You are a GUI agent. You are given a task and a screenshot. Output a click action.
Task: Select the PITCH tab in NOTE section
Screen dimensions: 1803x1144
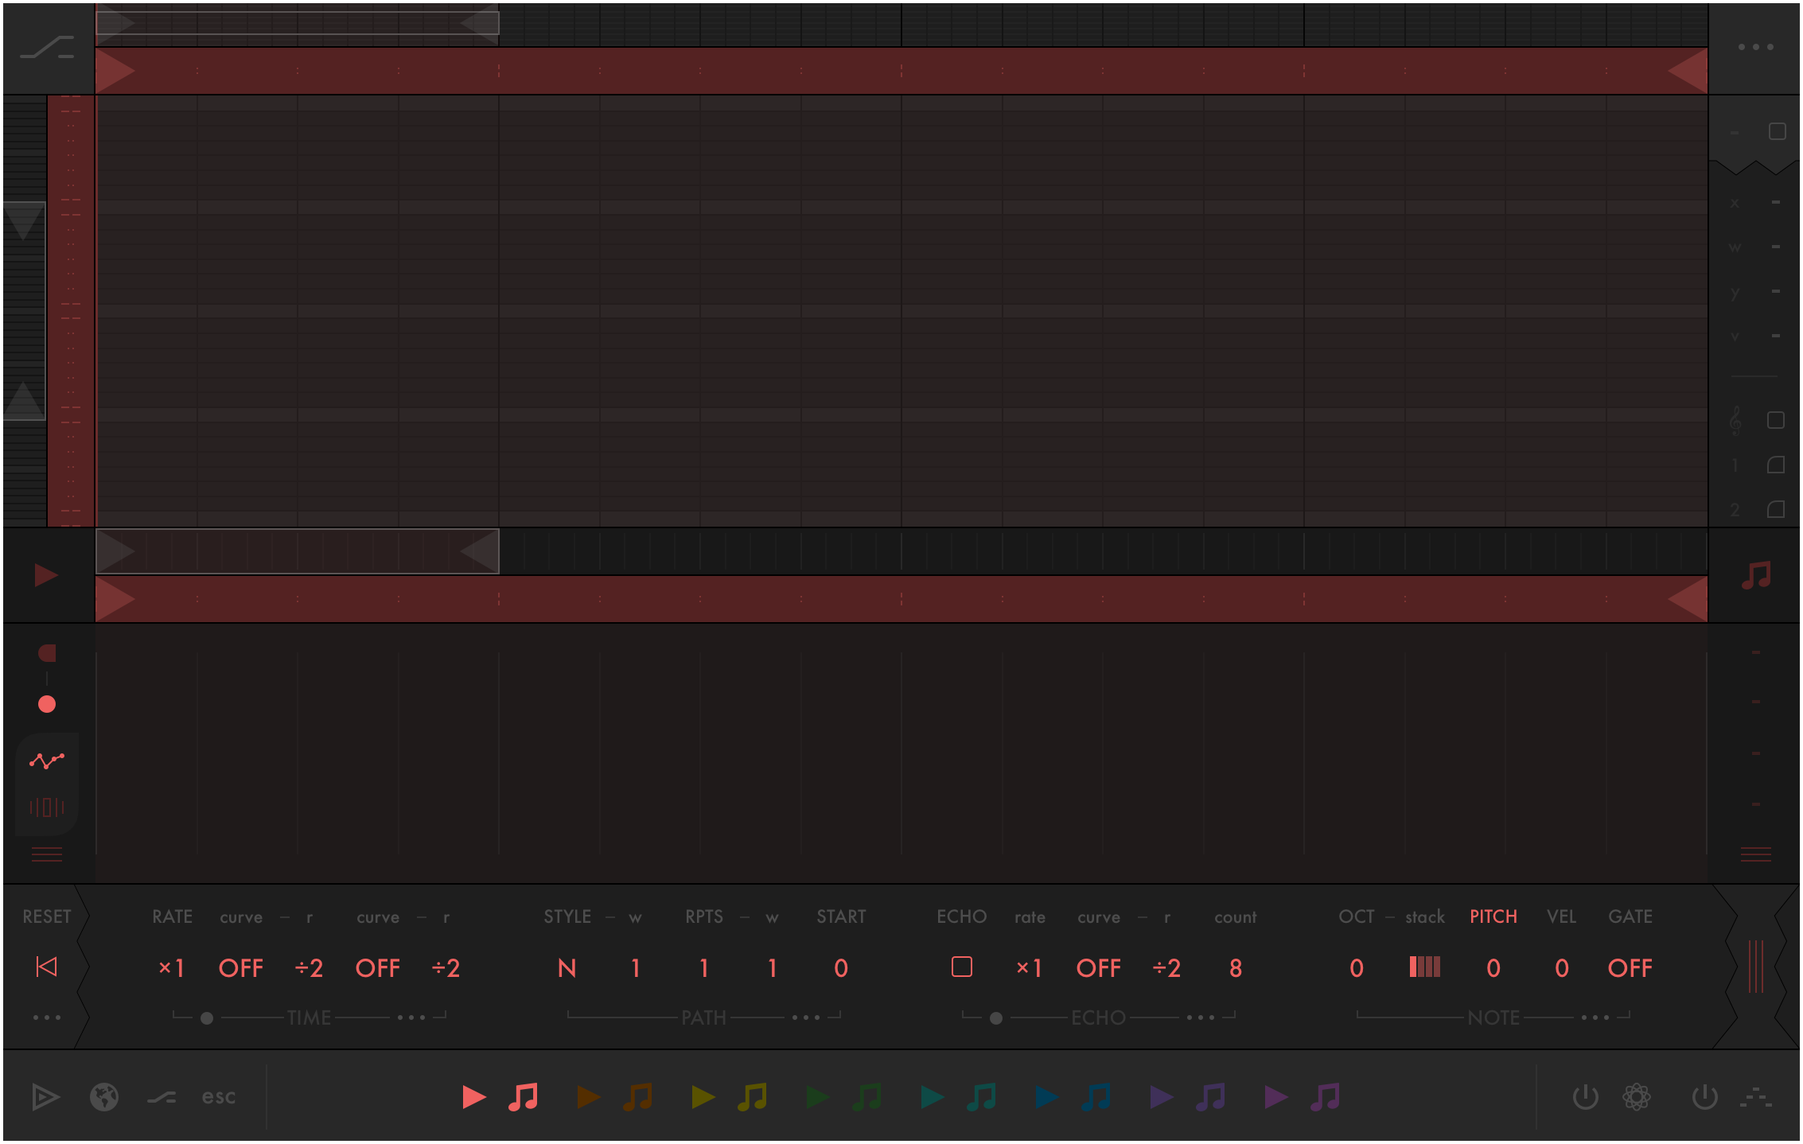[1493, 916]
